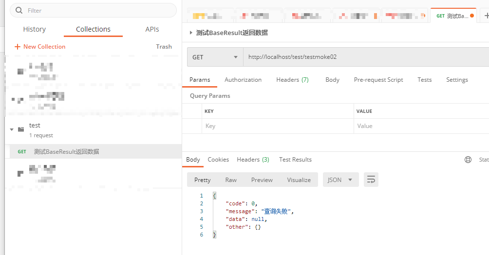Click the "message" value 查询失败

(276, 211)
